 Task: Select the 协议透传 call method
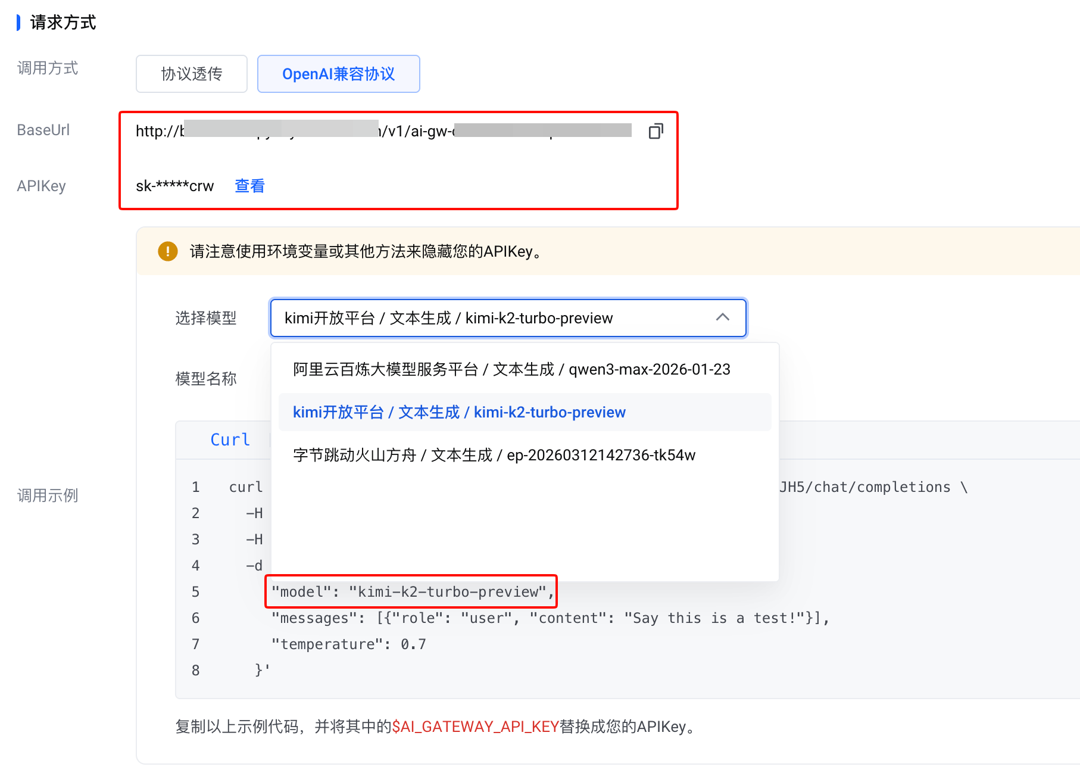[x=192, y=74]
